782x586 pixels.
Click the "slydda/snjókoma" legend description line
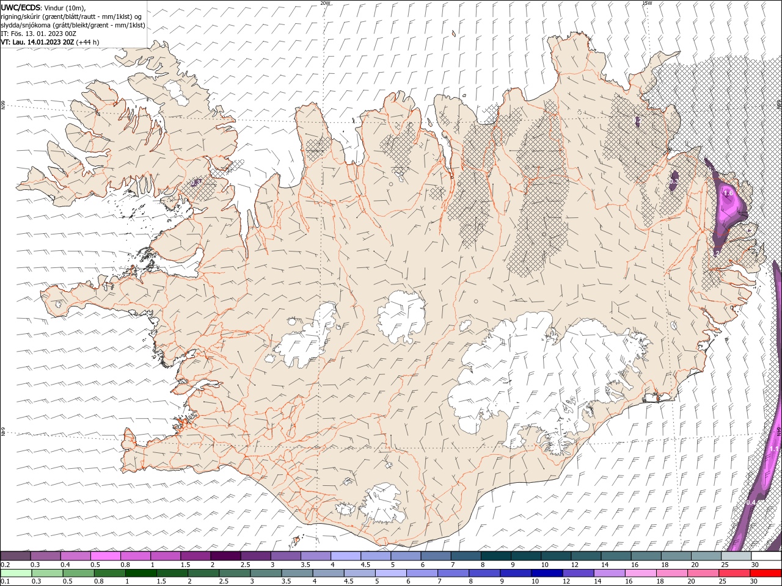(x=73, y=25)
